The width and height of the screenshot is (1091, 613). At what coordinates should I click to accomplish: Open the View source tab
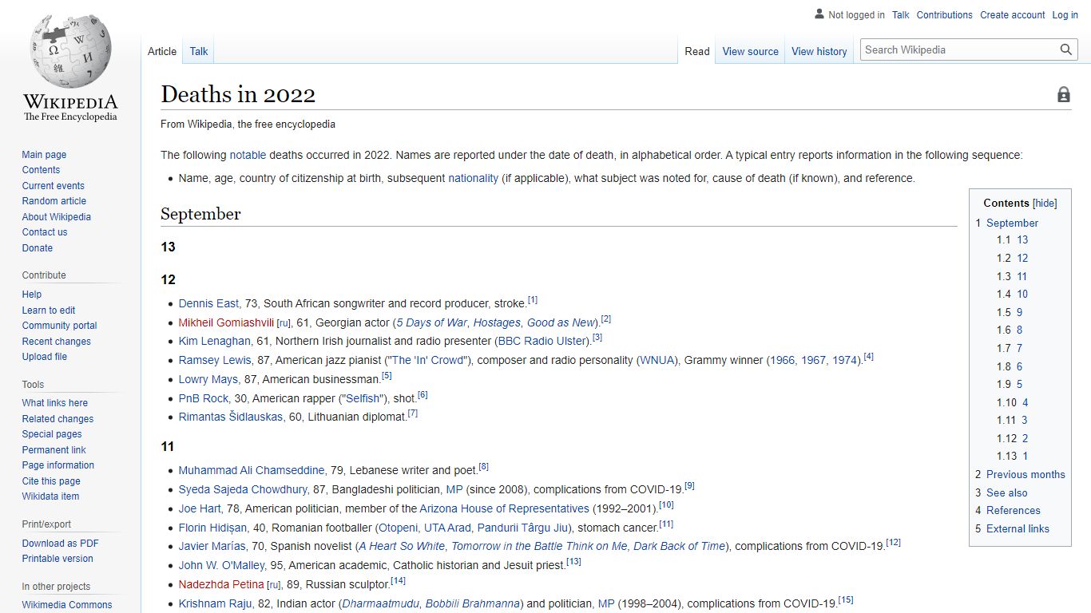pyautogui.click(x=750, y=51)
